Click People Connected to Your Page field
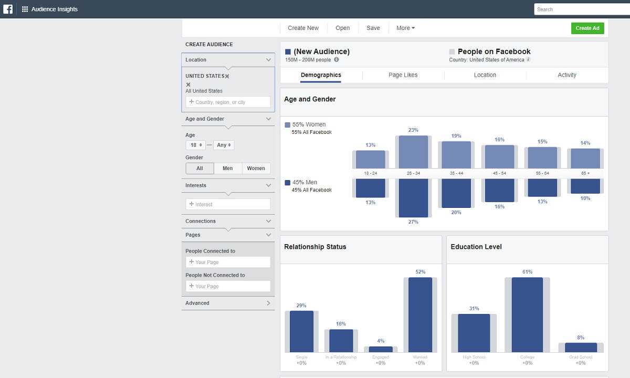This screenshot has height=378, width=630. click(228, 262)
